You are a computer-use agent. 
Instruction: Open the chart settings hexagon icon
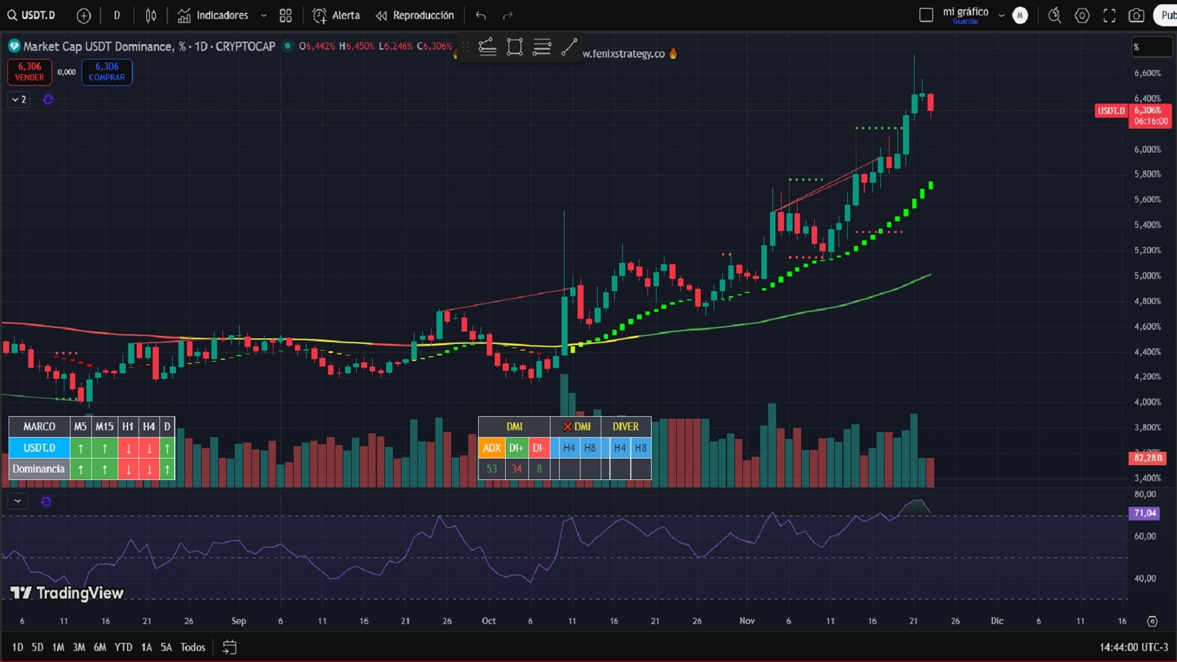(x=1082, y=16)
